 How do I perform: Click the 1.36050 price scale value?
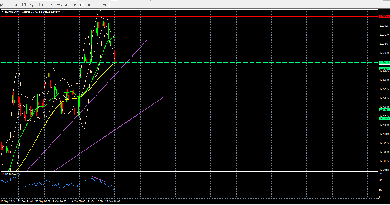pos(384,80)
